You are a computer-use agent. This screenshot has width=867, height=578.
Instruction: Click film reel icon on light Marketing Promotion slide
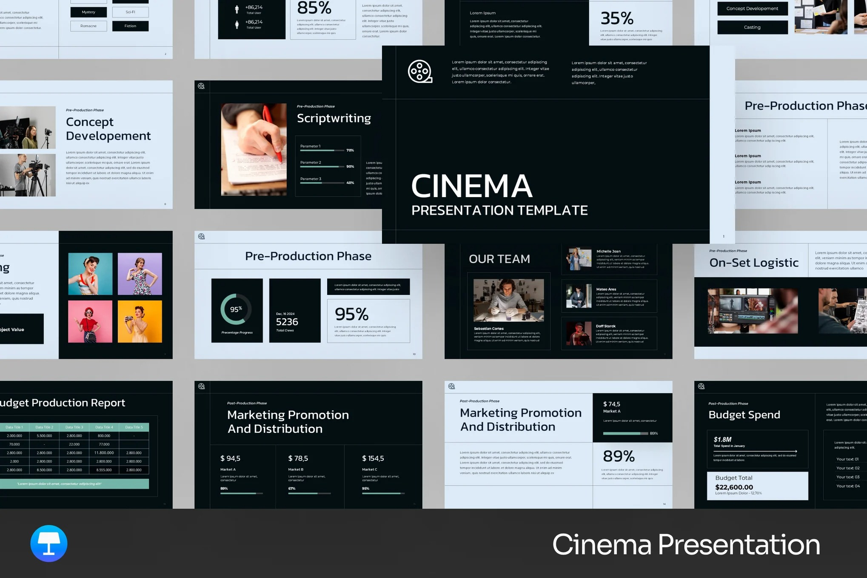[451, 386]
